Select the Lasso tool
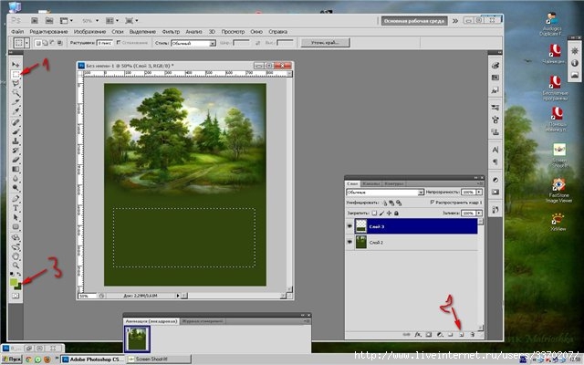This screenshot has width=584, height=365. pos(16,84)
